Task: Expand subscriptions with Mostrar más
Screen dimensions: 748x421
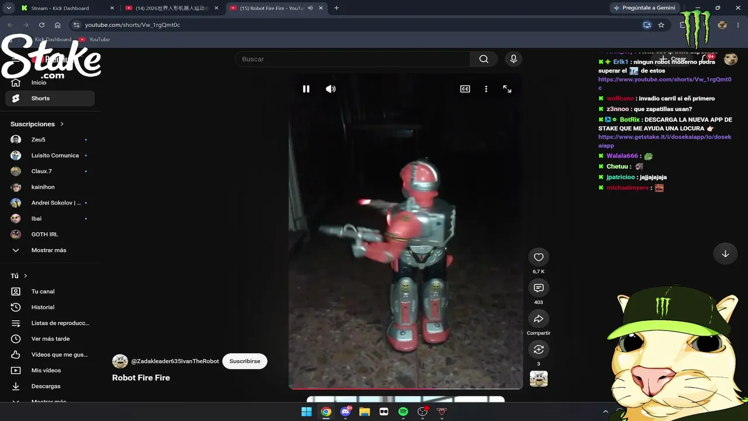Action: point(50,250)
